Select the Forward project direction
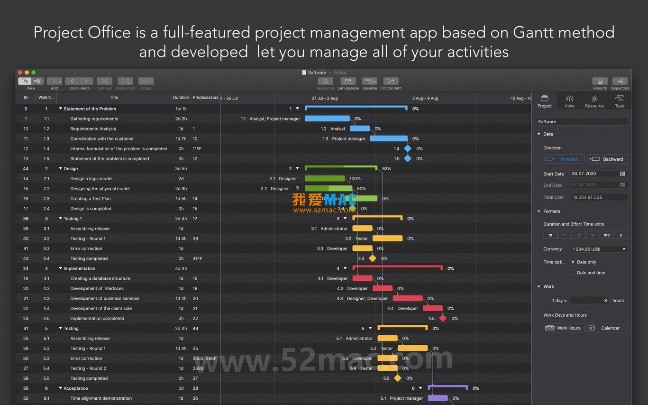 (x=563, y=159)
